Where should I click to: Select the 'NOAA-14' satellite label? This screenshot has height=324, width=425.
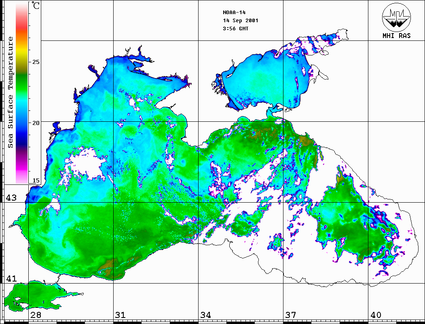234,12
